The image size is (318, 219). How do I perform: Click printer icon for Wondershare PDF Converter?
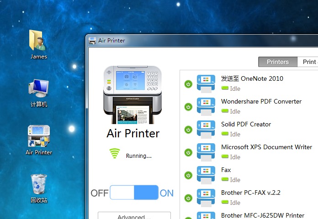click(206, 107)
